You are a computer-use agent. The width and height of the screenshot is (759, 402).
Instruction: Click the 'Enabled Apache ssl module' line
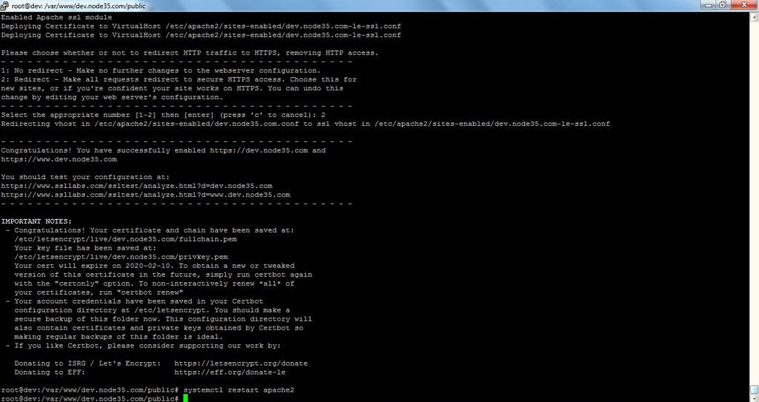tap(56, 18)
